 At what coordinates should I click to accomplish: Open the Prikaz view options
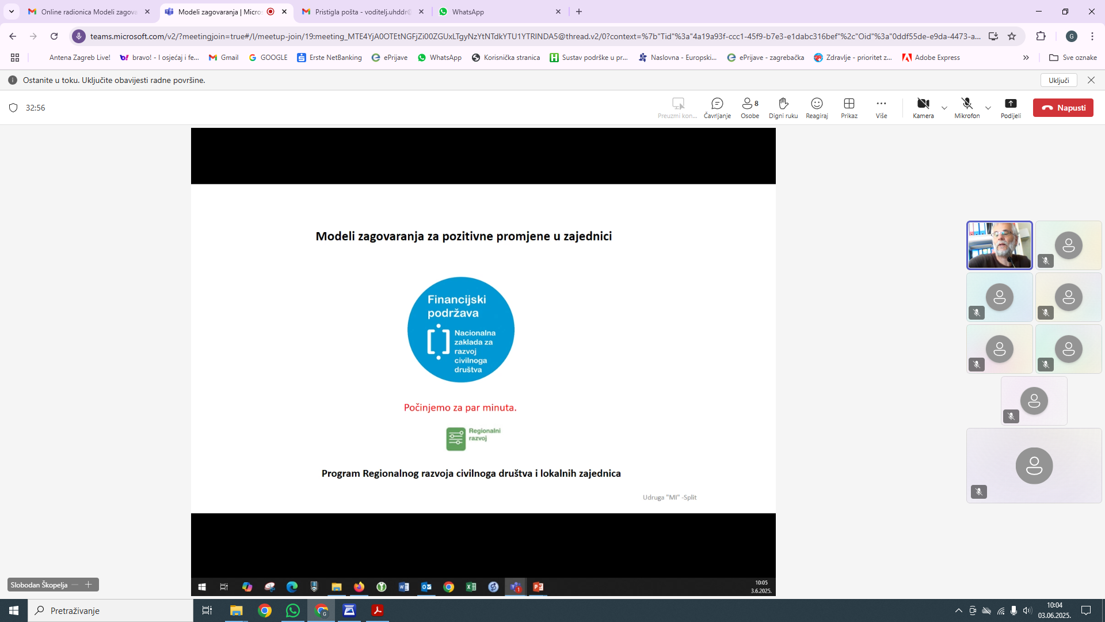849,107
